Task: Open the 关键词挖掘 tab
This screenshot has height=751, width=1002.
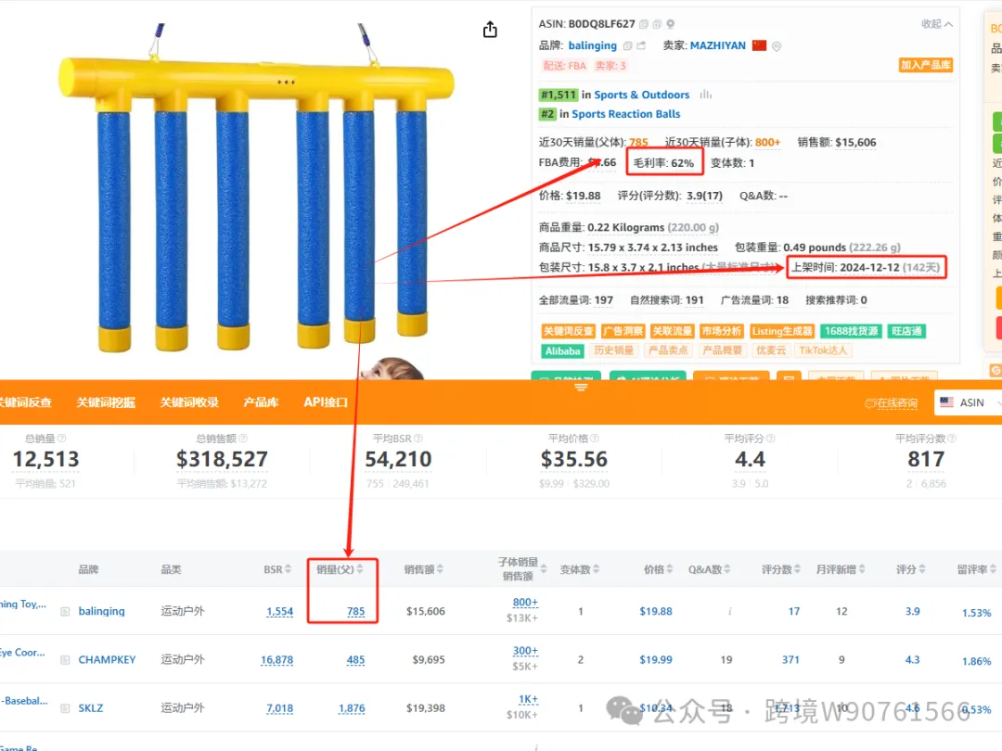Action: 106,402
